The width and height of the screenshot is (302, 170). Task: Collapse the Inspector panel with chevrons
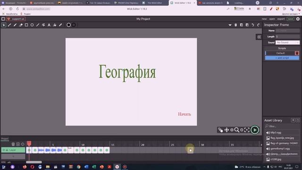point(259,37)
